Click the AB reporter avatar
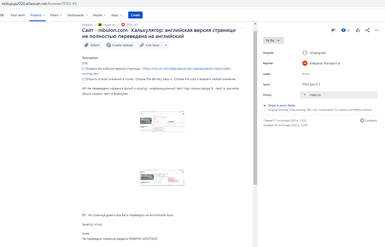385x247 pixels. point(305,63)
